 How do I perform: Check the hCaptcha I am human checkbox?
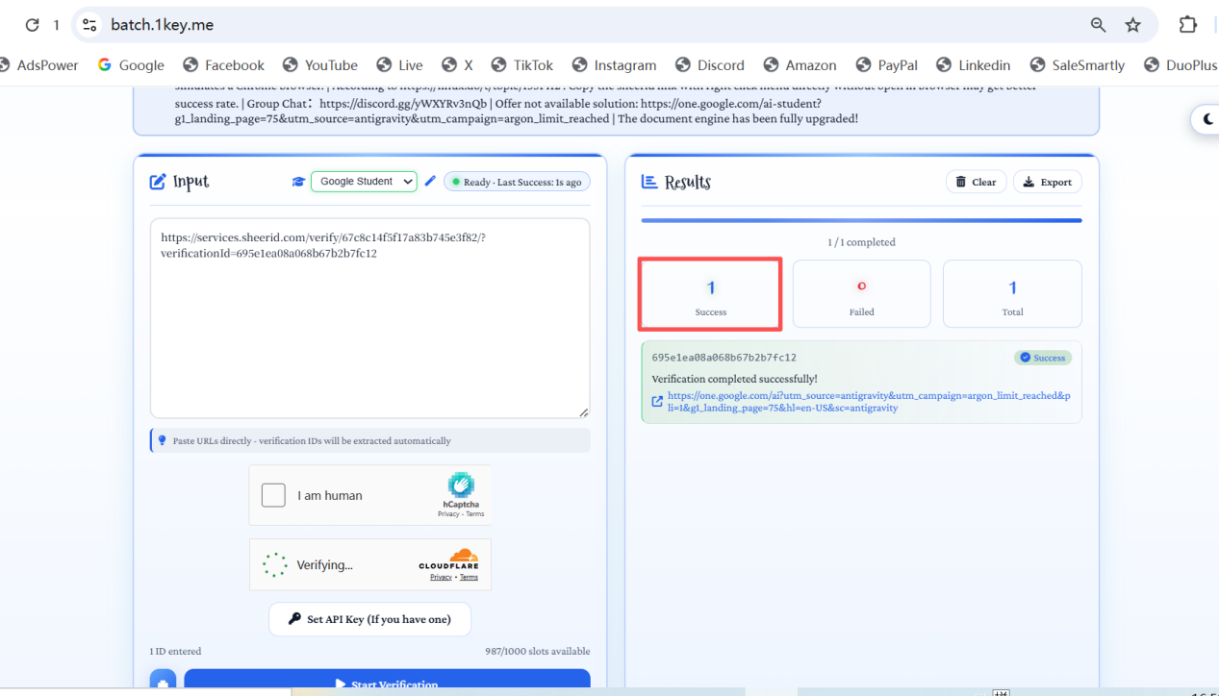pyautogui.click(x=274, y=495)
